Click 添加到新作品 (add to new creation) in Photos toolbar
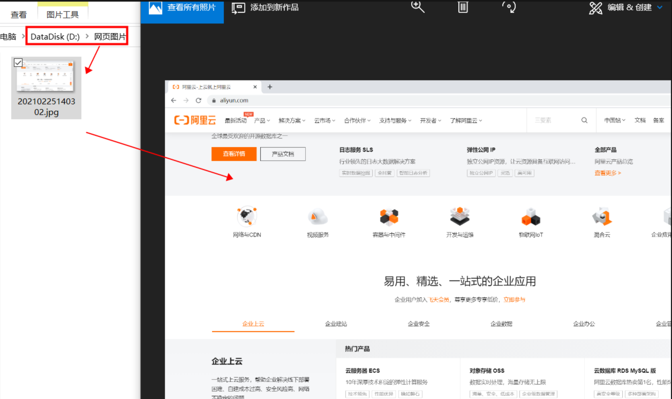Viewport: 672px width, 399px height. [265, 7]
